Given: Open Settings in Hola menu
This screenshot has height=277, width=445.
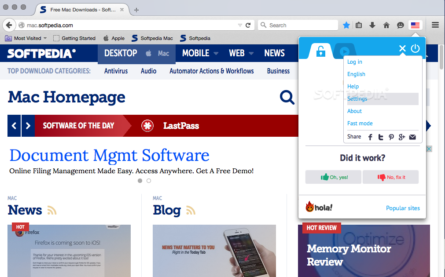Looking at the screenshot, I should pyautogui.click(x=383, y=98).
